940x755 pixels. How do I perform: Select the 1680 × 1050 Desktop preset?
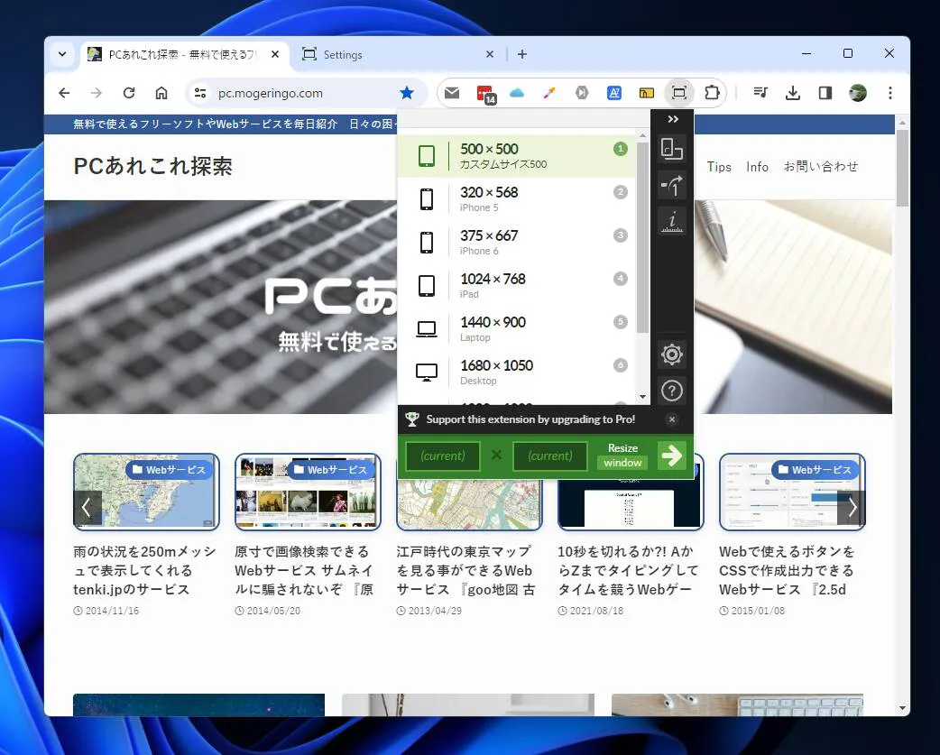coord(517,373)
